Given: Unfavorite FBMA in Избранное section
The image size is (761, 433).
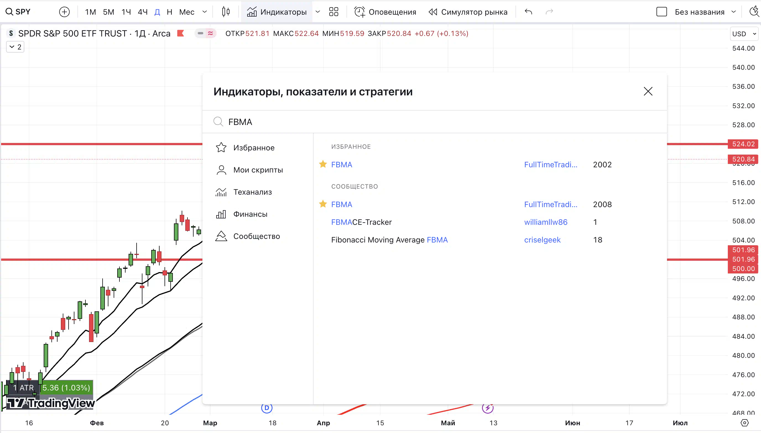Looking at the screenshot, I should 323,164.
